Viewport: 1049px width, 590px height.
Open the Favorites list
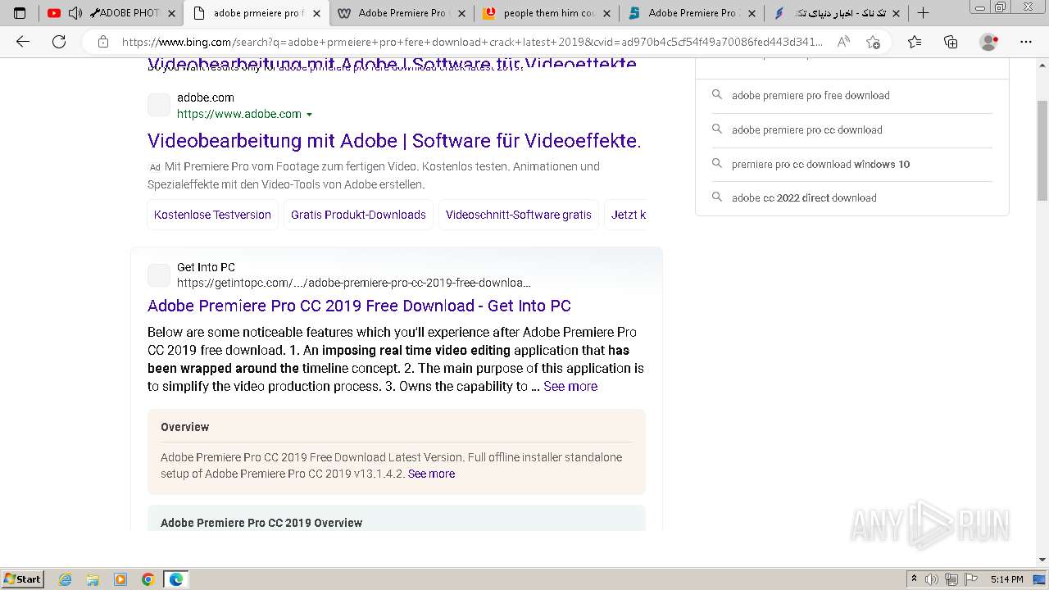(x=915, y=42)
